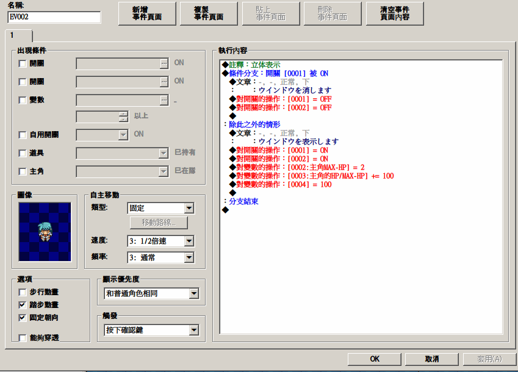Open the 頻率 dropdown showing 通常
The height and width of the screenshot is (372, 518).
click(160, 257)
